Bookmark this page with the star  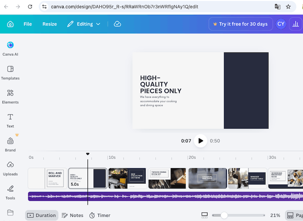coord(288,7)
